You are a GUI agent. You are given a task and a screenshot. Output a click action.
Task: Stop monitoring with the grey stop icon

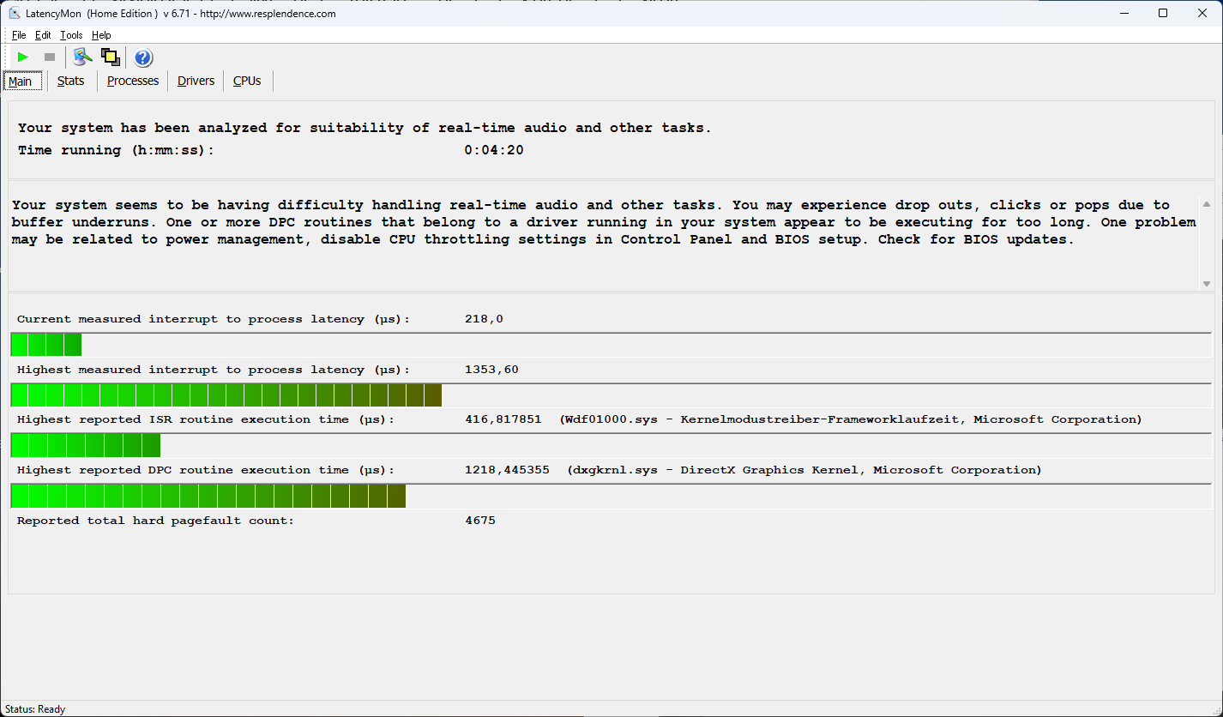(50, 57)
